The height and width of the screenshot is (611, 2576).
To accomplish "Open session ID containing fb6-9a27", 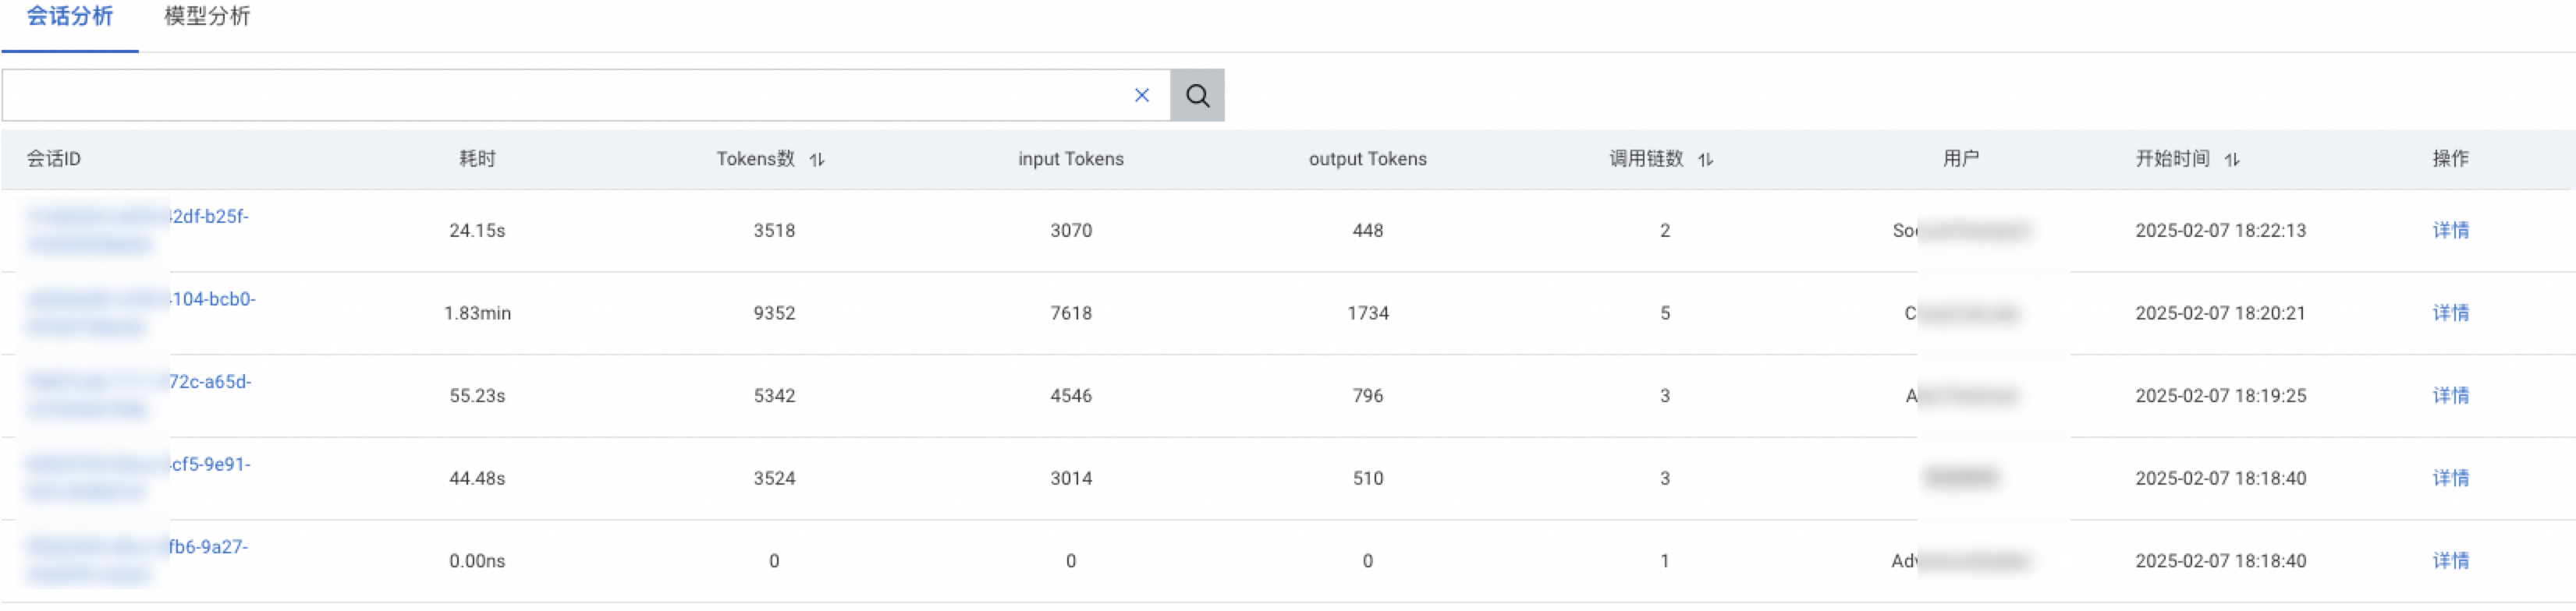I will [x=208, y=547].
